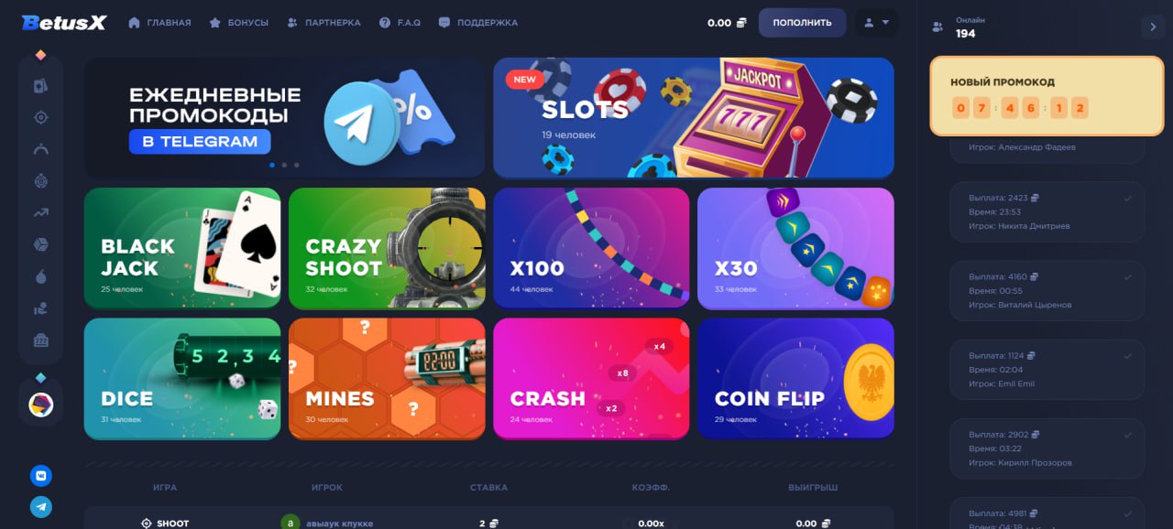
Task: Go to the Бонусы menu item
Action: coord(238,23)
